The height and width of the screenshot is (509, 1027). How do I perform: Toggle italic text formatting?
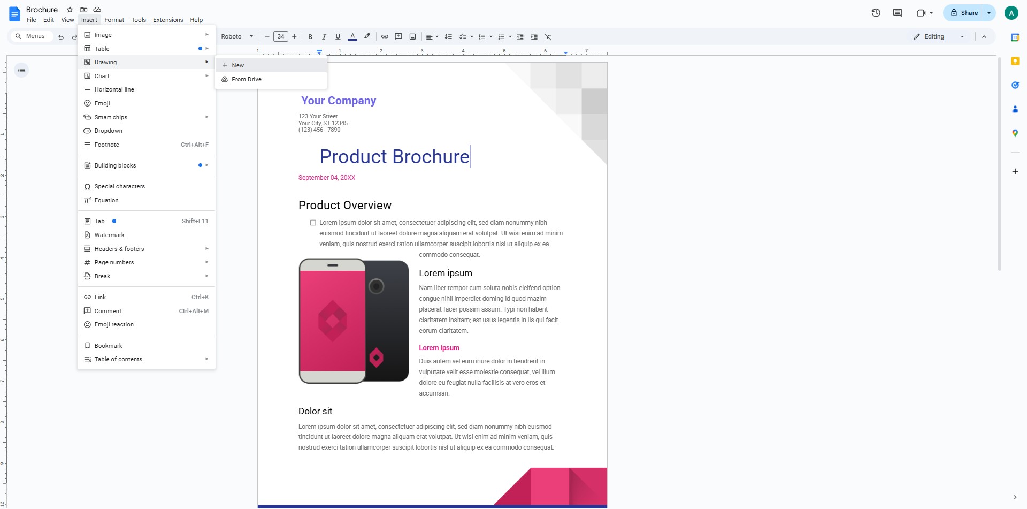[x=324, y=37]
